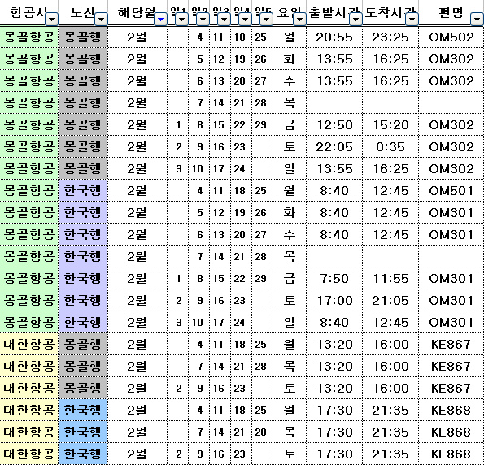Select the 0:35 arrival time cell

(x=390, y=147)
